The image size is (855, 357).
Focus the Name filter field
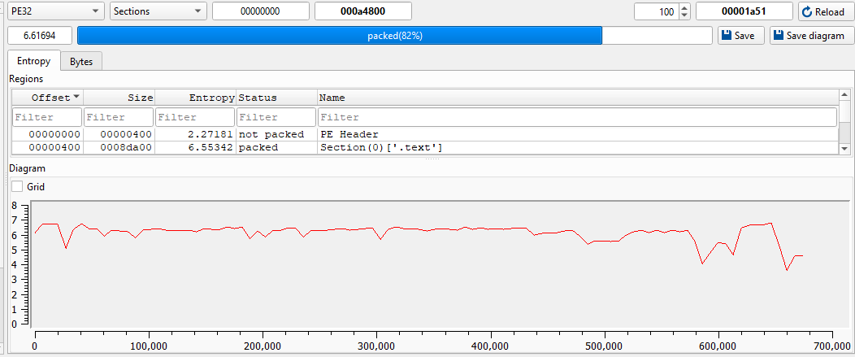pos(577,117)
